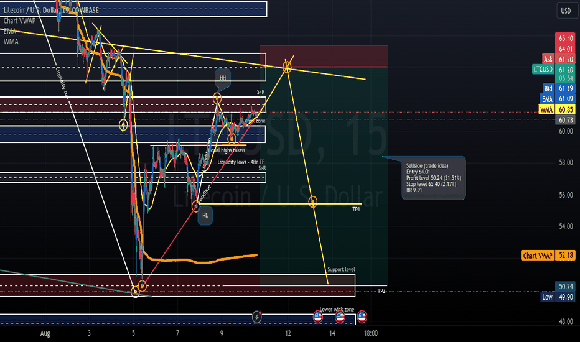Select the Equal highs taken annotation

pyautogui.click(x=226, y=150)
